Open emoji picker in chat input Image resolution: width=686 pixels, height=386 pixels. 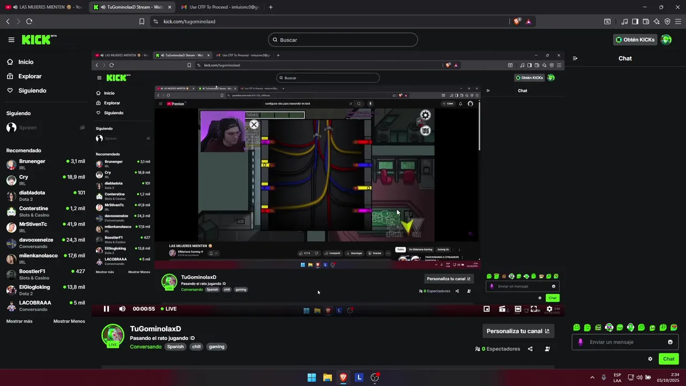670,342
